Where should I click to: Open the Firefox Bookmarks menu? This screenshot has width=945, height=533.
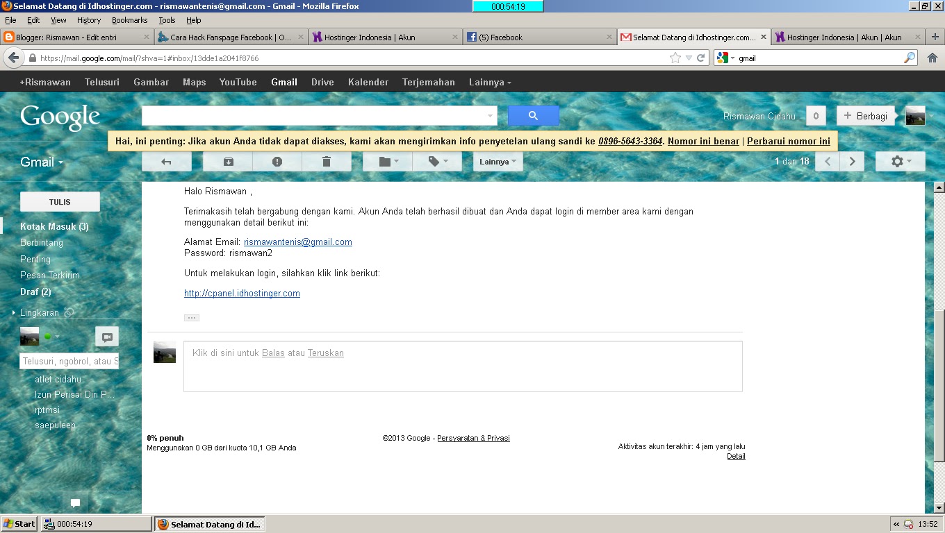(130, 20)
